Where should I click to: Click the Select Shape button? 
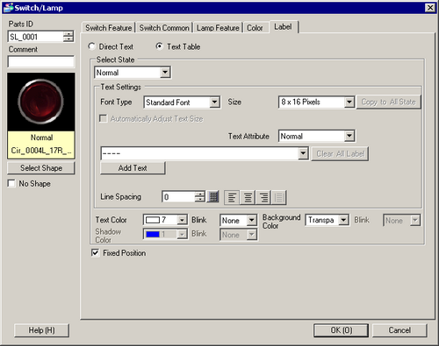click(x=41, y=168)
